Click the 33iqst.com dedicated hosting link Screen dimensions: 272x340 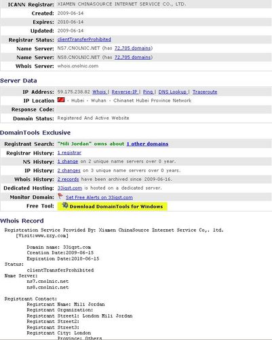pos(70,188)
